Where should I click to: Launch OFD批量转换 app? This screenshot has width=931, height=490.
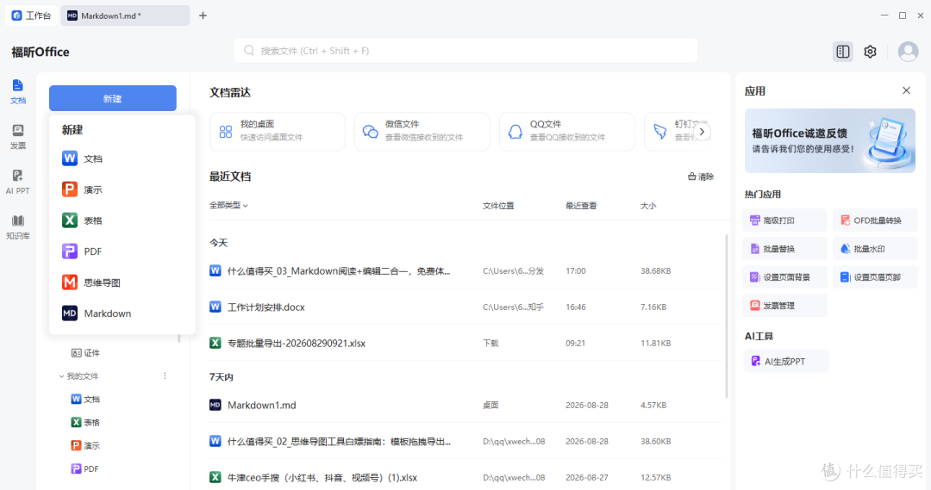(875, 220)
